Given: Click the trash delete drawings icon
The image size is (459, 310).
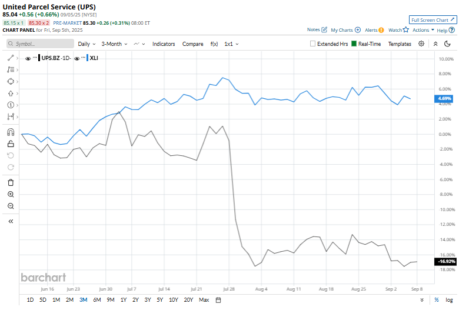Looking at the screenshot, I should (x=11, y=183).
